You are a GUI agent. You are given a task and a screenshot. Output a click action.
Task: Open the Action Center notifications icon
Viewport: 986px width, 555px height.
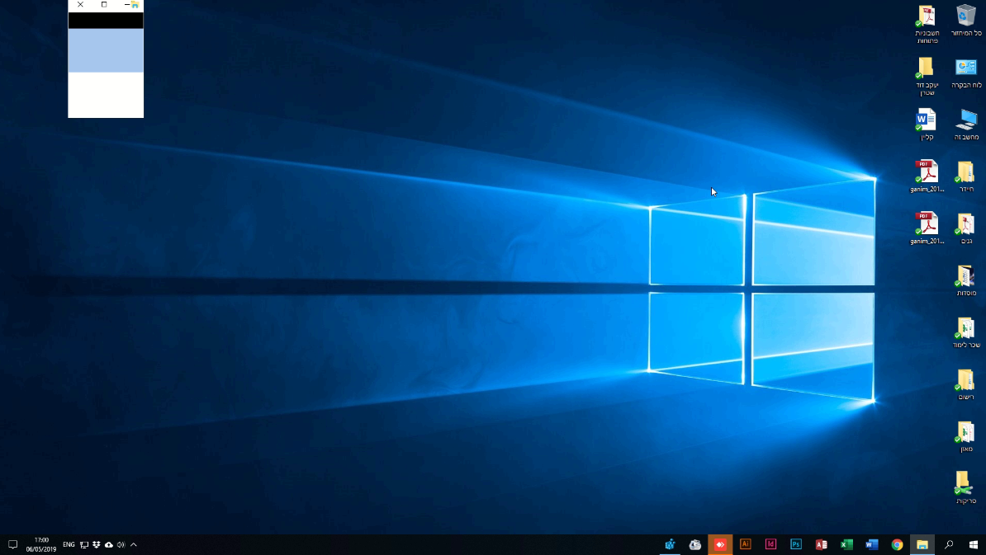(x=12, y=544)
